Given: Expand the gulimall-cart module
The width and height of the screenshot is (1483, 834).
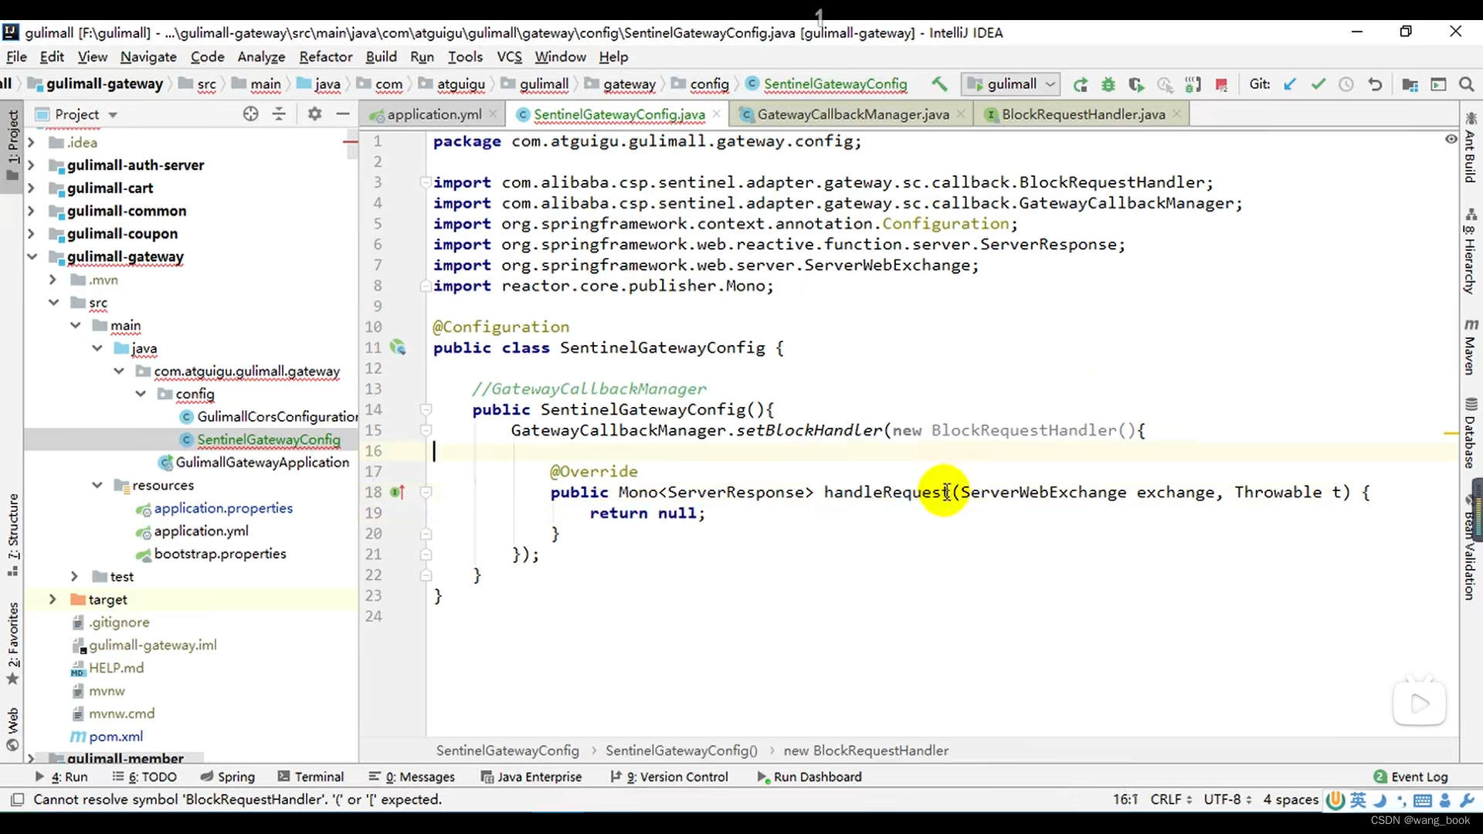Looking at the screenshot, I should (31, 188).
